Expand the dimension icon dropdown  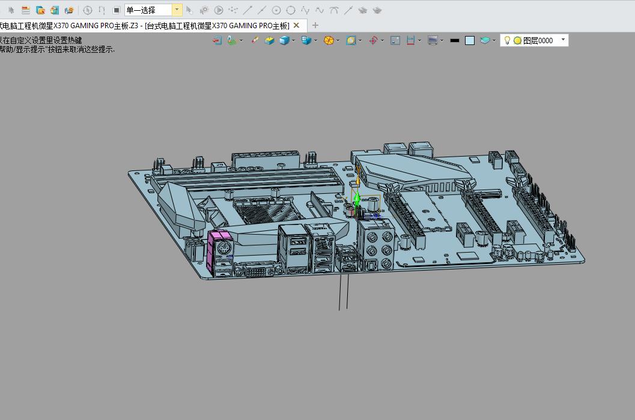click(419, 40)
